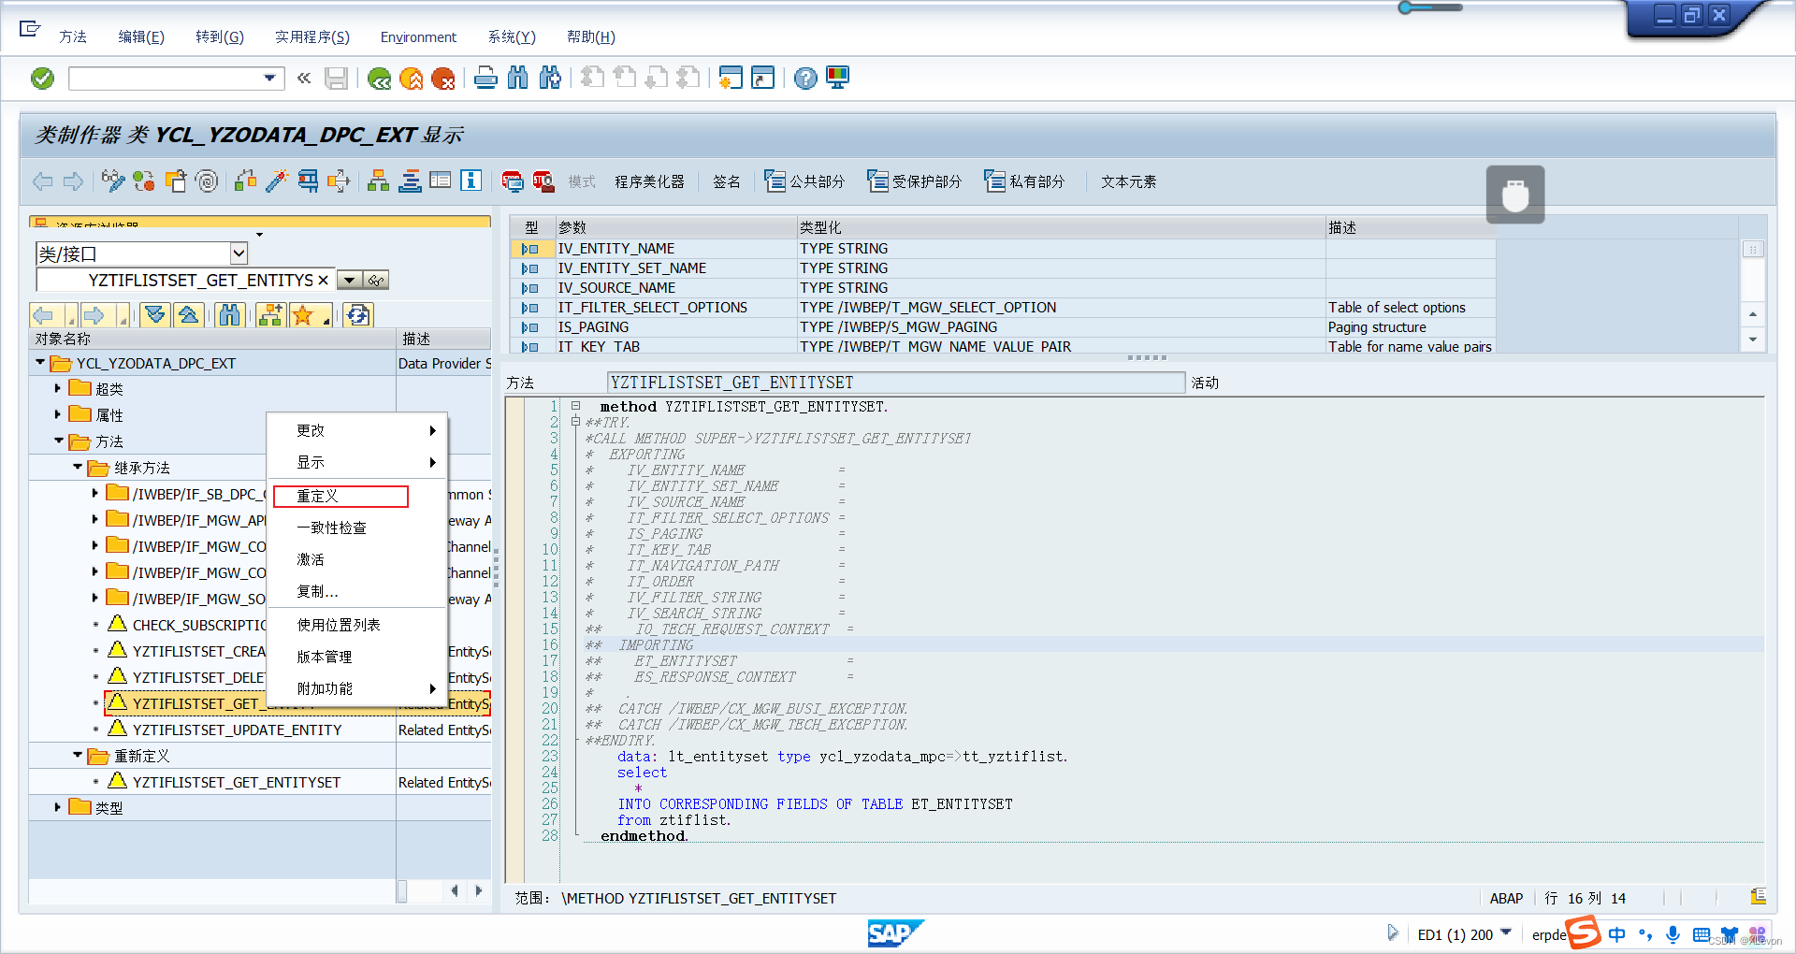Click the green checkmark Enter icon
The width and height of the screenshot is (1796, 954).
(43, 79)
